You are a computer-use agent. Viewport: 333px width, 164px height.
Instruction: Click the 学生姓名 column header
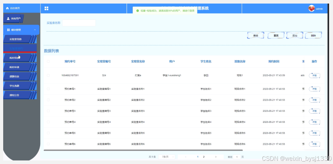pos(206,61)
